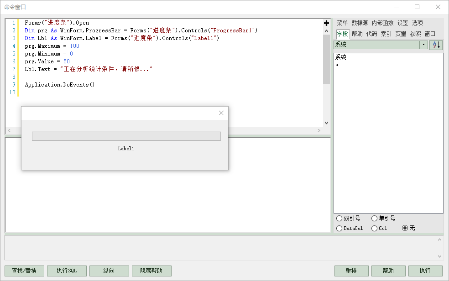
Task: Minimize the 命令窗口 window
Action: pyautogui.click(x=397, y=7)
